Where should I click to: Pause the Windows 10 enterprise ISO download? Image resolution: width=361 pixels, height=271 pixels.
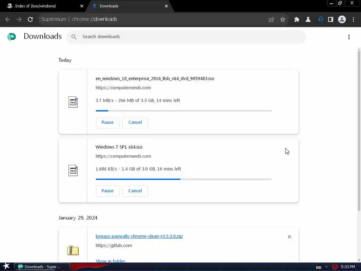(108, 122)
